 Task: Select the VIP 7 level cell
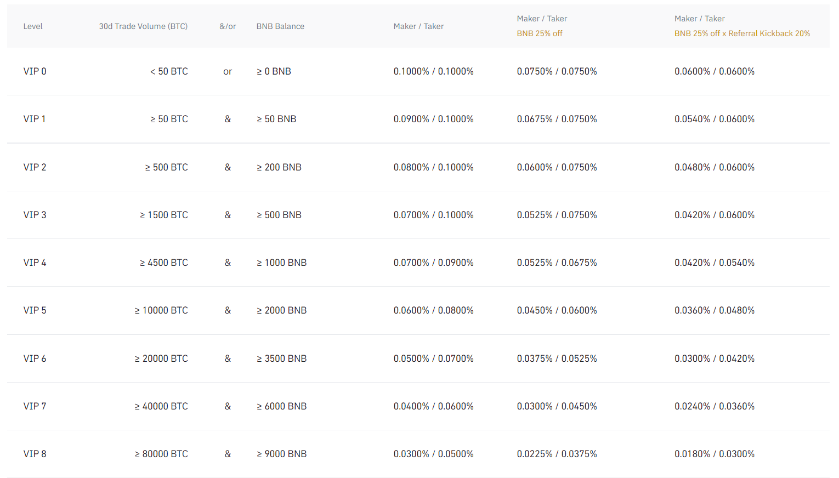[x=35, y=406]
